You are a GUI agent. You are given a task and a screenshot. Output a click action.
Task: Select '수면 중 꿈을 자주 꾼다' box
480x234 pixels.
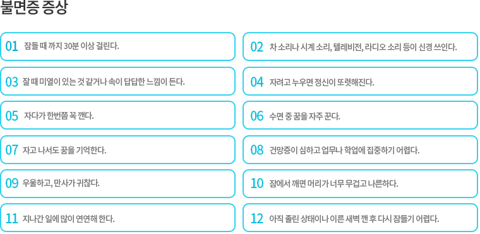(360, 115)
